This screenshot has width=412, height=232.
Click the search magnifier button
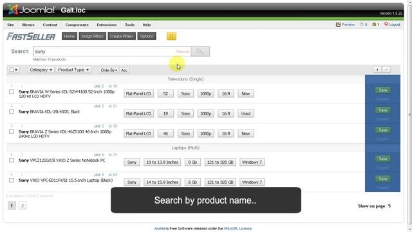200,52
